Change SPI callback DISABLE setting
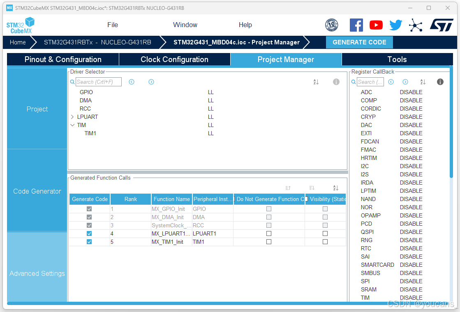 [411, 281]
